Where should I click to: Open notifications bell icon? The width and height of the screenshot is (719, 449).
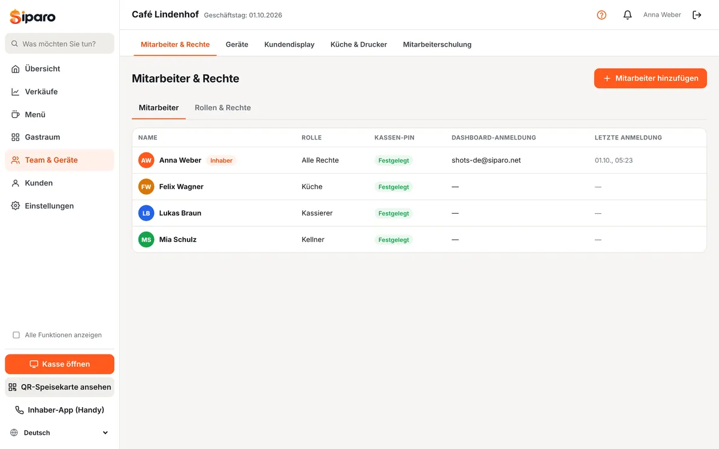pos(627,15)
